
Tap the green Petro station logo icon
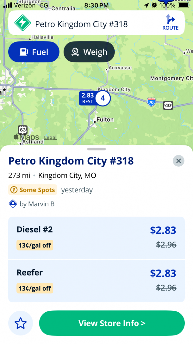click(23, 23)
